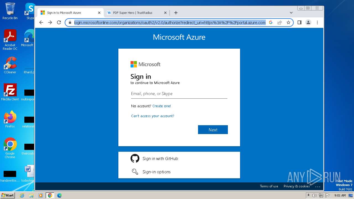The width and height of the screenshot is (354, 199).
Task: Open the Chrome side panel icon
Action: coord(299,22)
